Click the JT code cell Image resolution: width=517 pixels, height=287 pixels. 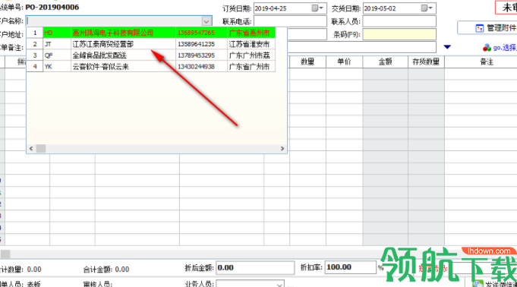(57, 44)
